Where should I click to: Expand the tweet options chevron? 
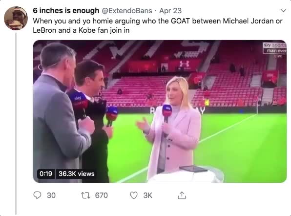click(x=283, y=11)
